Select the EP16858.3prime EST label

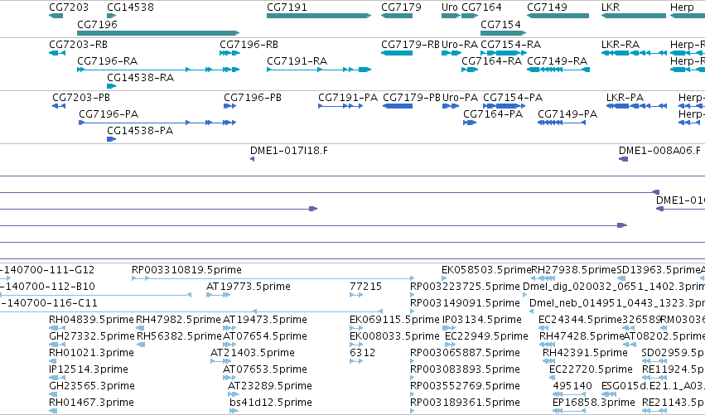tap(594, 403)
